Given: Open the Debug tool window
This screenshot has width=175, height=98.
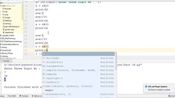Looking at the screenshot, I should pos(2,96).
